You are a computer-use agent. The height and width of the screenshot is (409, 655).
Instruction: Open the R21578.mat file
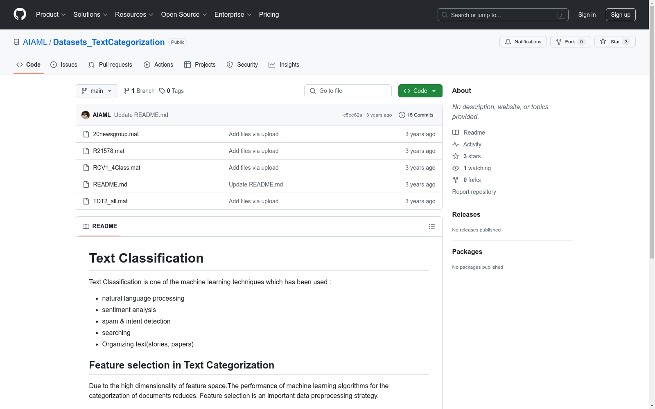(x=109, y=151)
